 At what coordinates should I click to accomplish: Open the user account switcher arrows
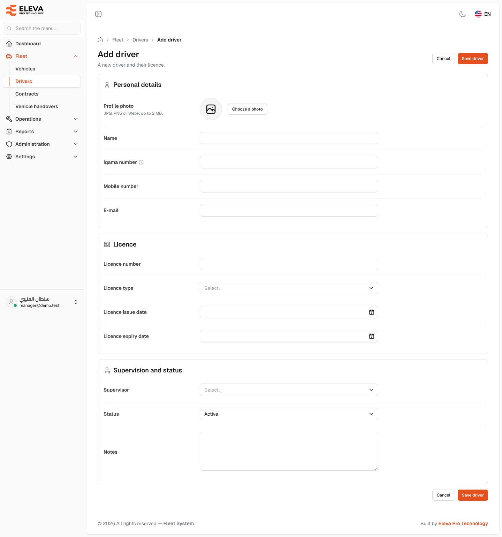(x=76, y=302)
